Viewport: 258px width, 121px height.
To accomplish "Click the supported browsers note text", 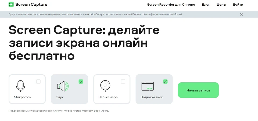I will 59,111.
